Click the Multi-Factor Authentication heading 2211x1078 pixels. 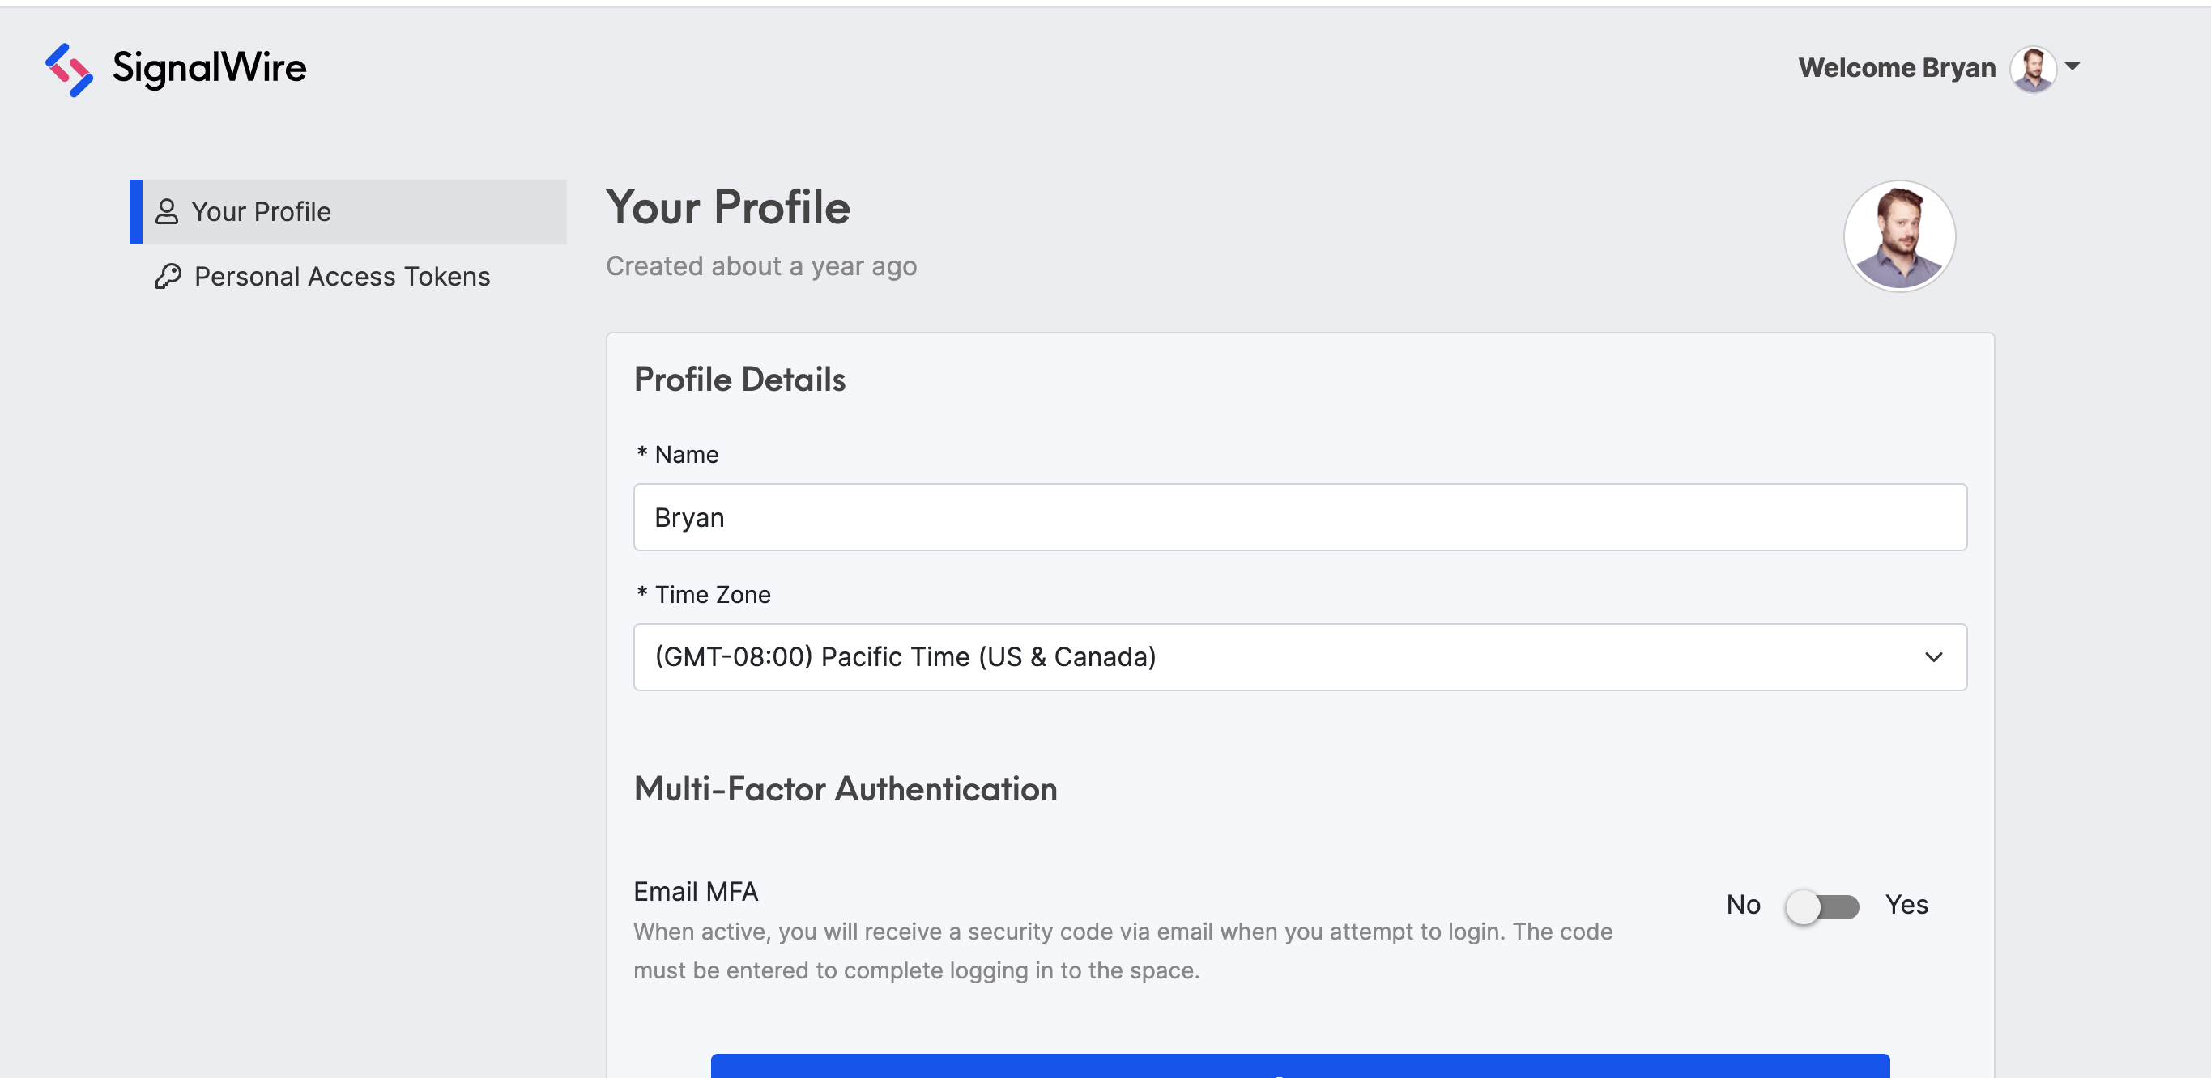(x=845, y=789)
